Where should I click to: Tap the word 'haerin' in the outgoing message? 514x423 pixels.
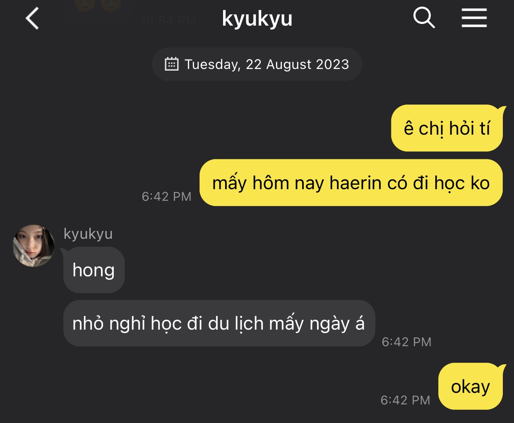coord(356,183)
